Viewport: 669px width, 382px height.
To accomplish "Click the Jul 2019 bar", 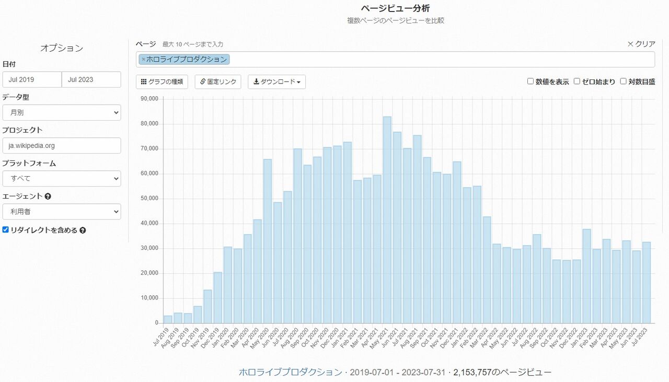I will (168, 319).
